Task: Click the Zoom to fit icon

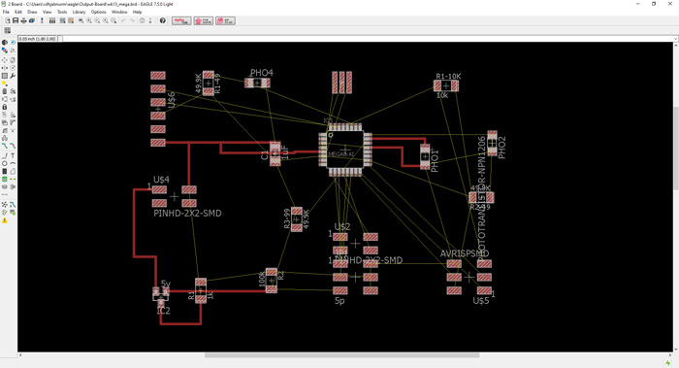Action: pos(81,20)
